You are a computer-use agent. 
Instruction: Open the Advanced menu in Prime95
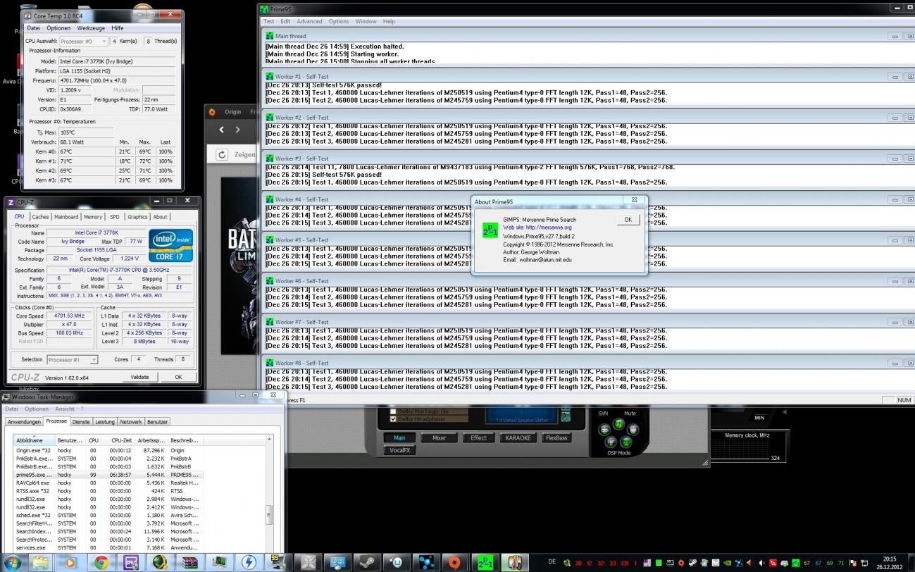click(x=309, y=21)
